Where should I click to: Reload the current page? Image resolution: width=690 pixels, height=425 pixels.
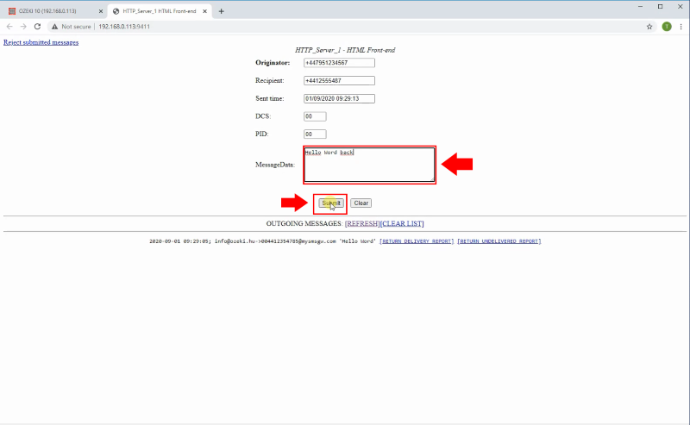pyautogui.click(x=37, y=27)
